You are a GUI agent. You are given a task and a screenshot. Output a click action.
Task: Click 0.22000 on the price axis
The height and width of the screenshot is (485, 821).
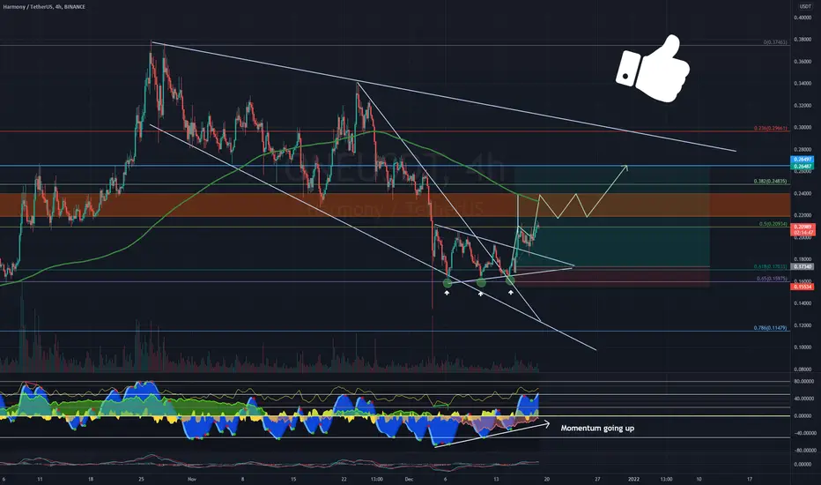(803, 215)
